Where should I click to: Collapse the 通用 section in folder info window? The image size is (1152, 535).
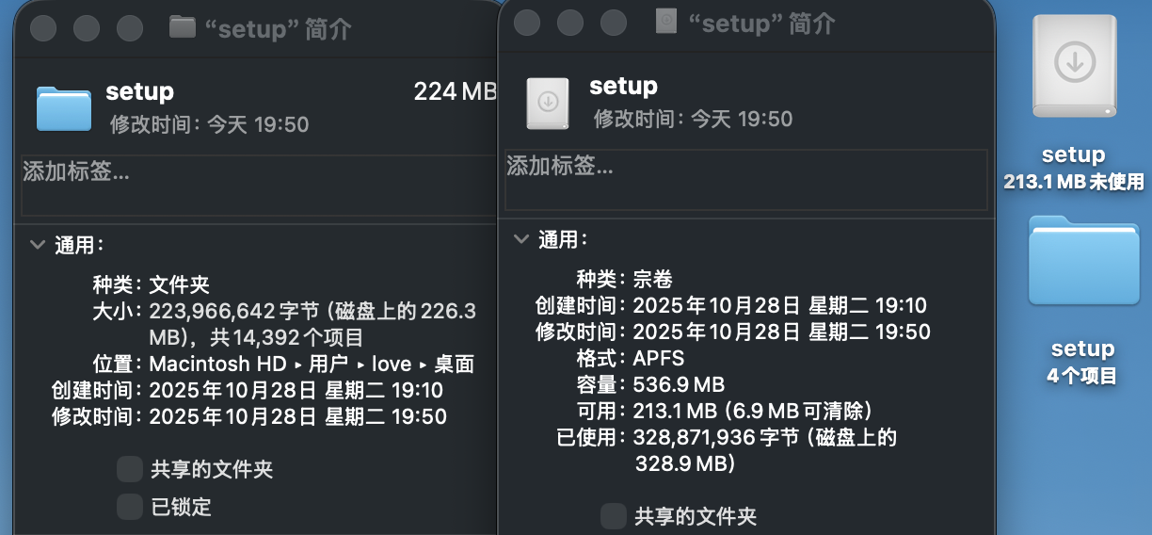click(38, 245)
